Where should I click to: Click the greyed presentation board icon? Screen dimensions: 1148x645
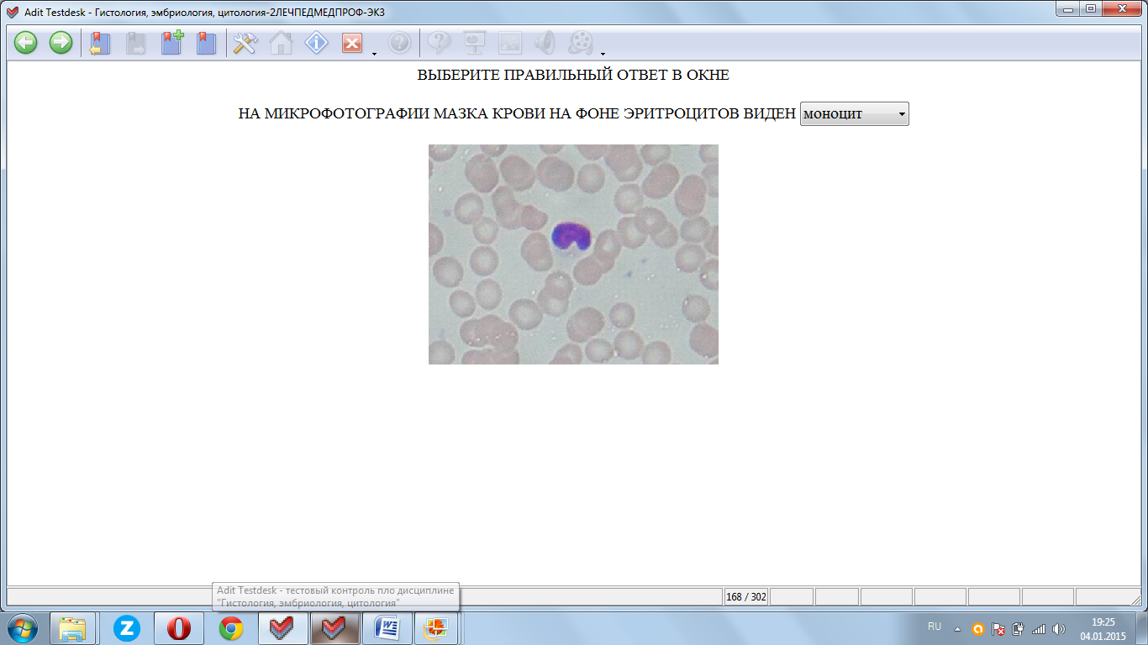point(475,43)
